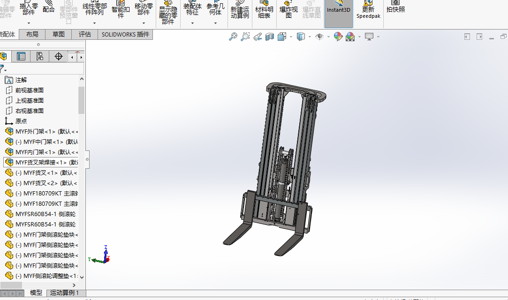Switch to the Sketch (草图) tab
The height and width of the screenshot is (300, 508).
59,34
